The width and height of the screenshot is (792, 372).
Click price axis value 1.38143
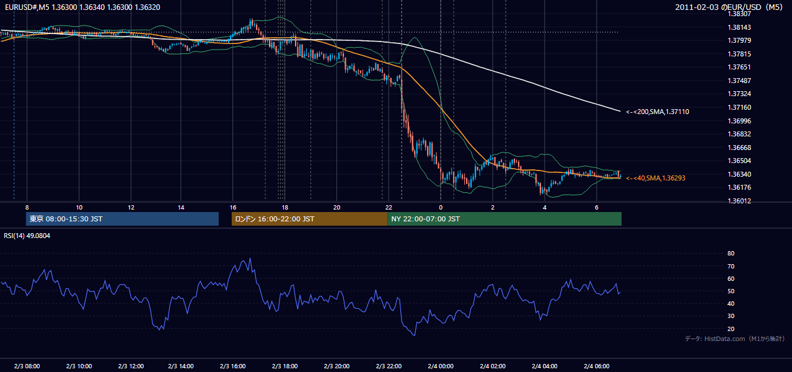pyautogui.click(x=739, y=27)
